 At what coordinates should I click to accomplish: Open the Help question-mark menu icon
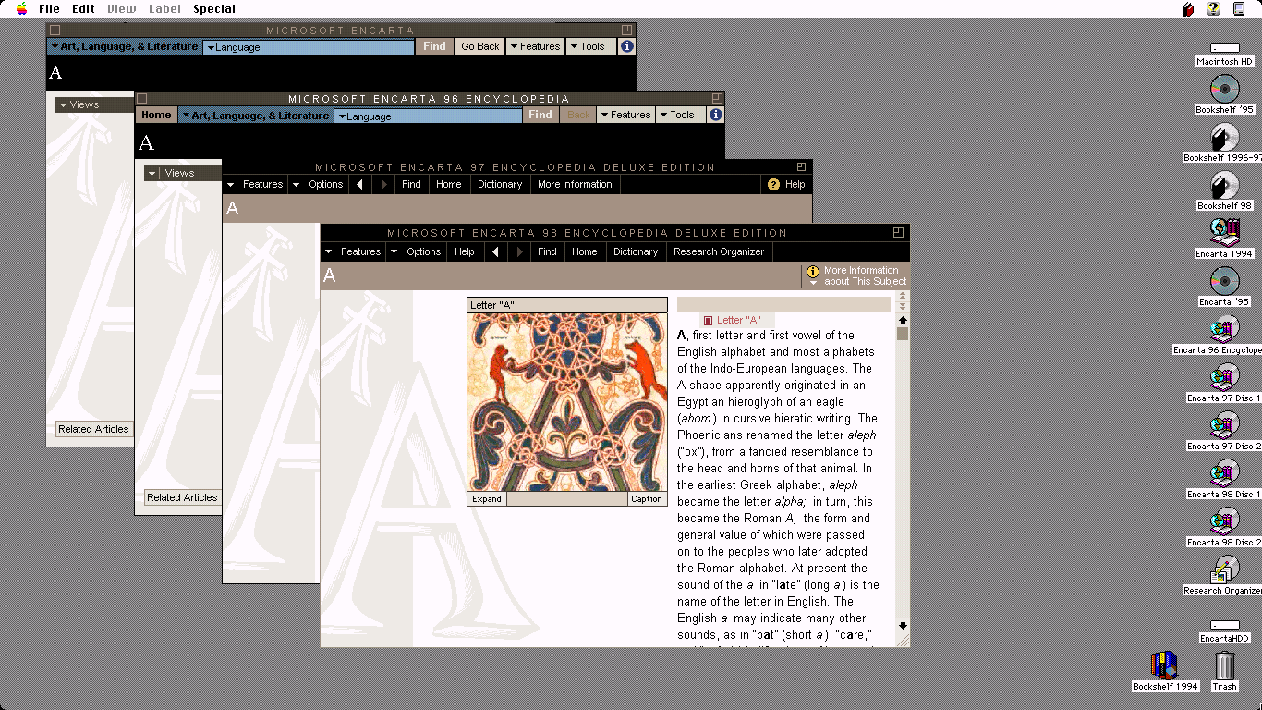tap(1213, 8)
